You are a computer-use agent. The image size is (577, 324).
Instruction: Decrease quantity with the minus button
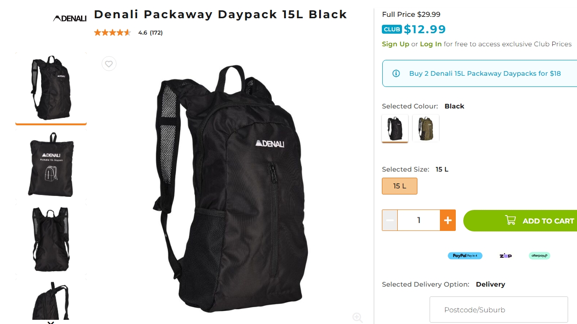tap(390, 220)
